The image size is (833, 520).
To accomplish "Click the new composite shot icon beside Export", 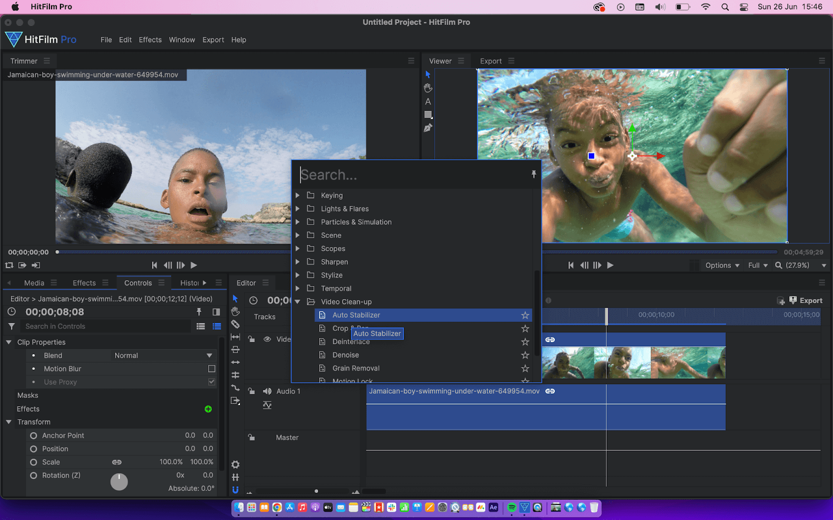I will (781, 301).
